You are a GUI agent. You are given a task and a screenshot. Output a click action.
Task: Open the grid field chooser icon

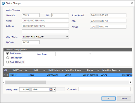pyautogui.click(x=6, y=70)
